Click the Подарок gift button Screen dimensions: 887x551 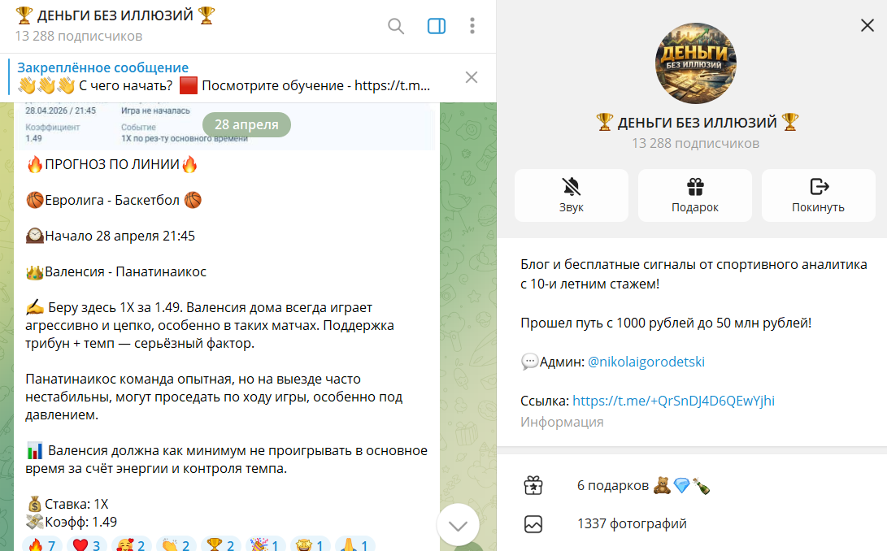(694, 195)
